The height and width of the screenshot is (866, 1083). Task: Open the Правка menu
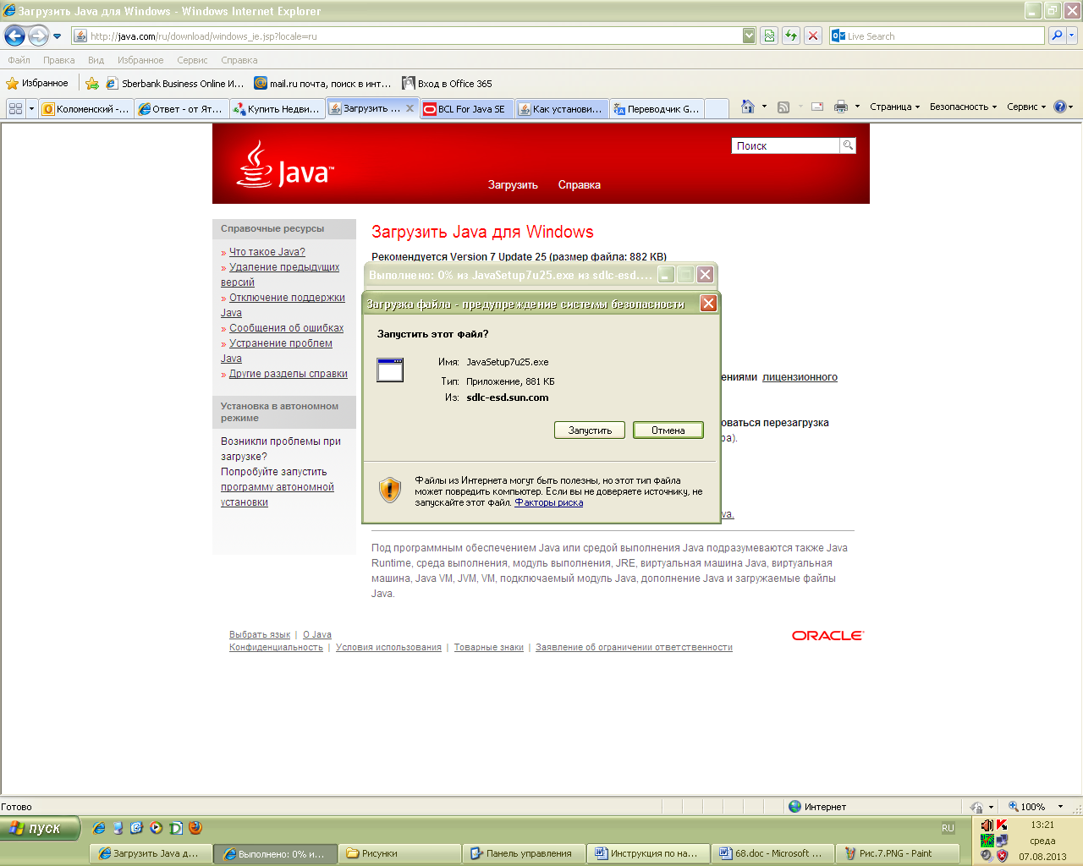point(58,60)
